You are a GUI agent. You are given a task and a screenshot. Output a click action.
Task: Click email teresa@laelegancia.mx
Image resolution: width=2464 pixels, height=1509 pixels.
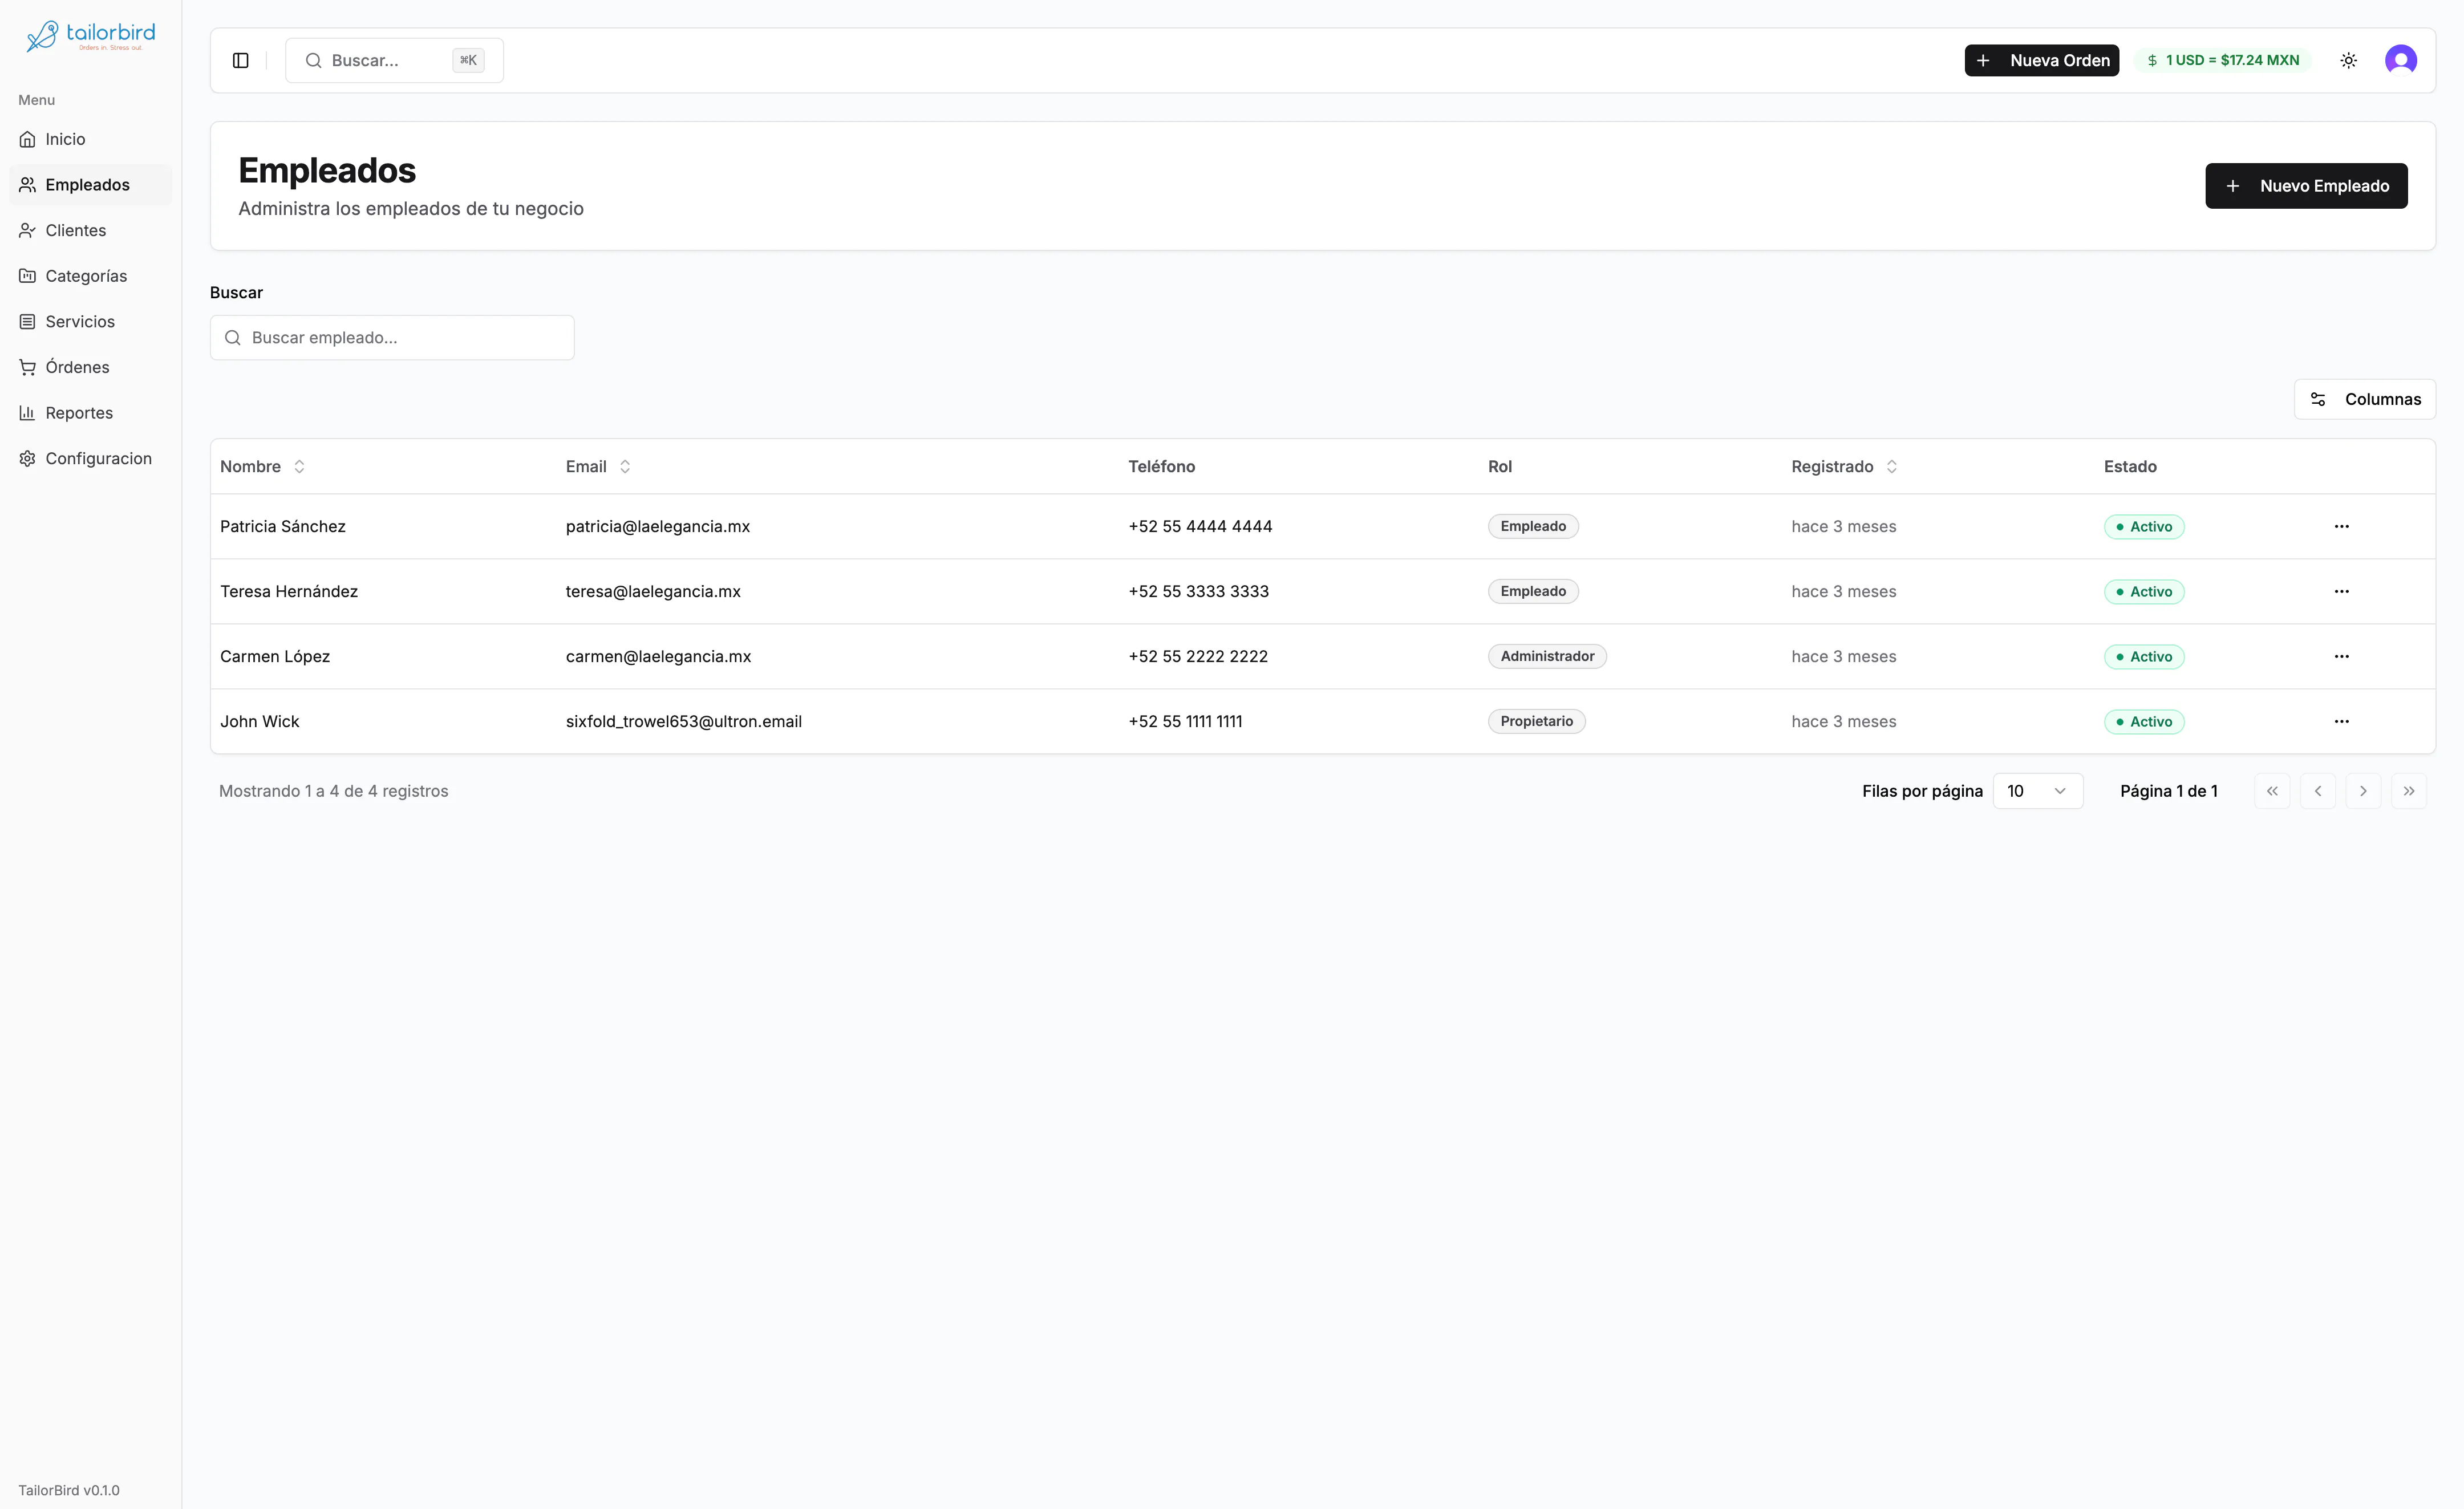(653, 592)
